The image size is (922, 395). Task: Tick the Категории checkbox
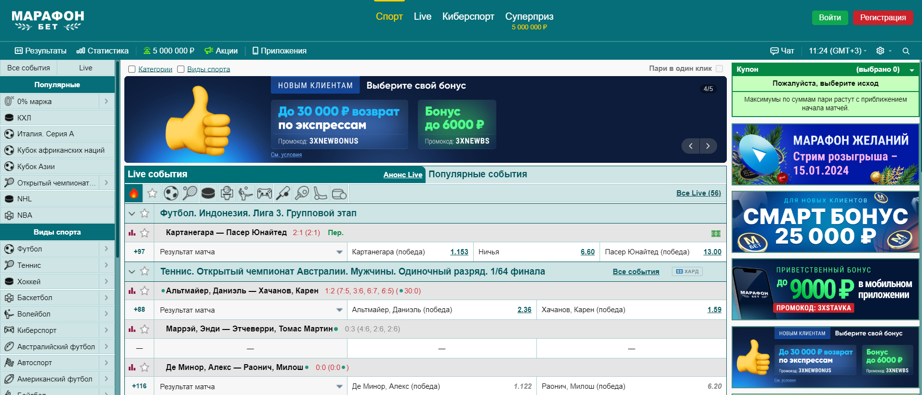point(132,69)
